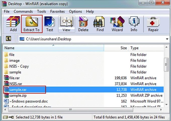This screenshot has width=171, height=121.
Task: Open the File menu
Action: coord(7,12)
